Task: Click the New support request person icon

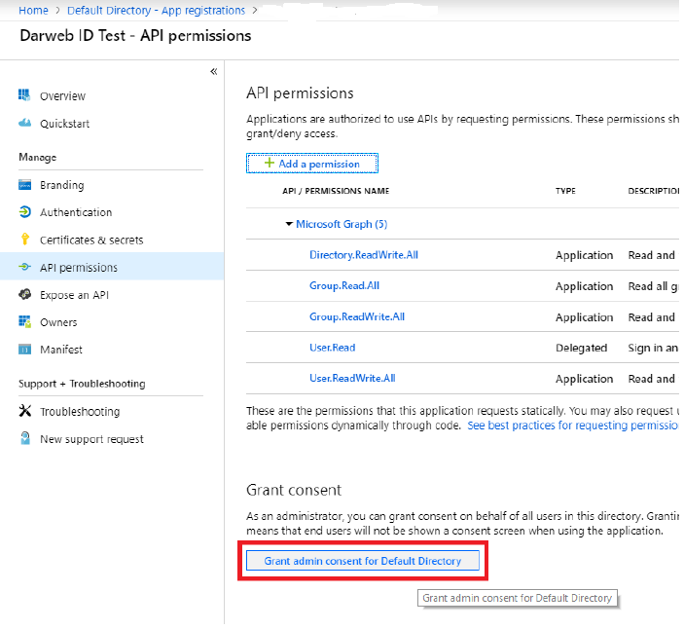Action: (x=25, y=438)
